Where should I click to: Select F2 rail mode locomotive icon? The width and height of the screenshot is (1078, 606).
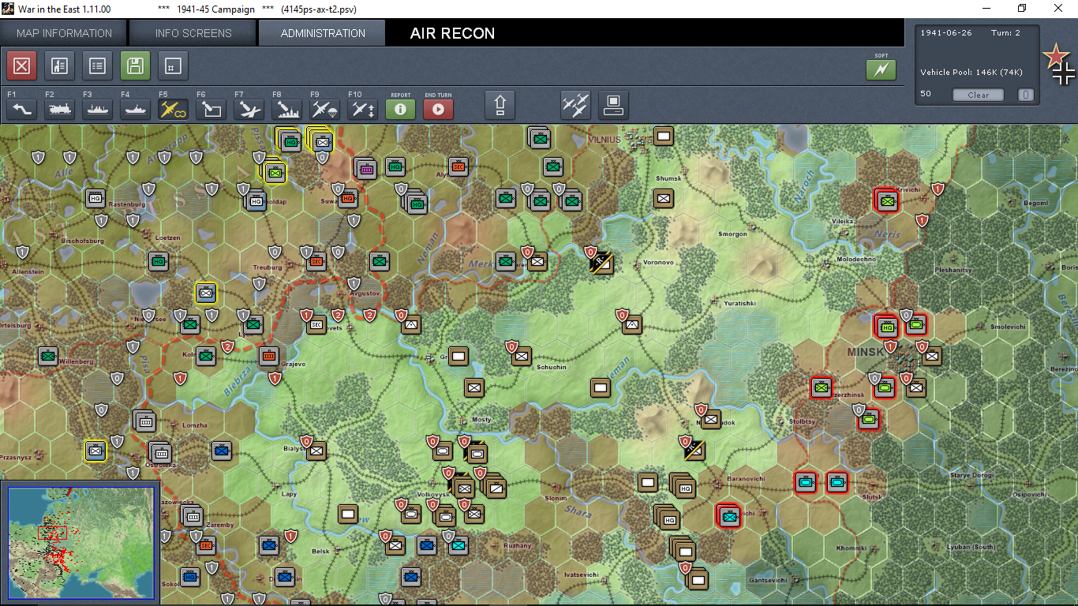[x=59, y=109]
